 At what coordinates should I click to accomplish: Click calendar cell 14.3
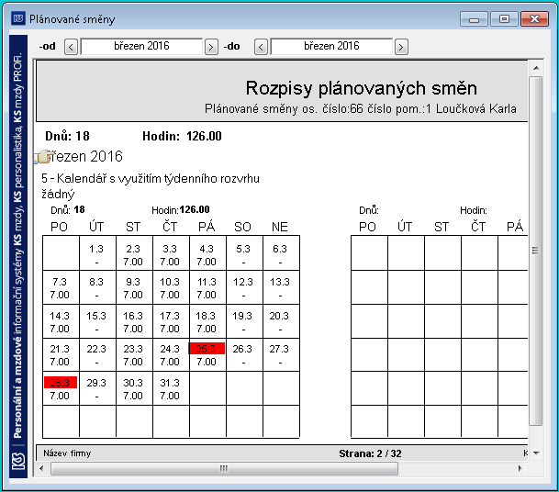pyautogui.click(x=61, y=321)
